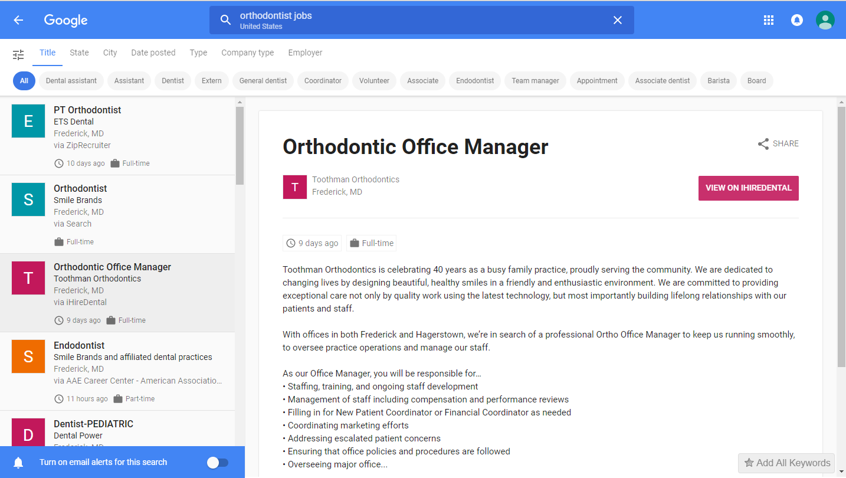846x478 pixels.
Task: Filter by Coordinator chip
Action: 323,81
